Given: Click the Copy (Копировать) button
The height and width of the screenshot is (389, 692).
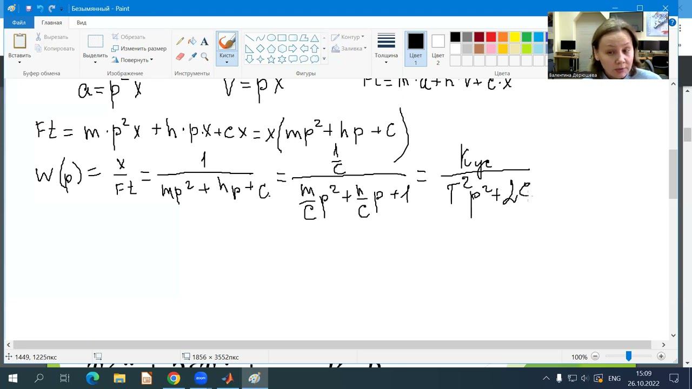Looking at the screenshot, I should (x=55, y=49).
